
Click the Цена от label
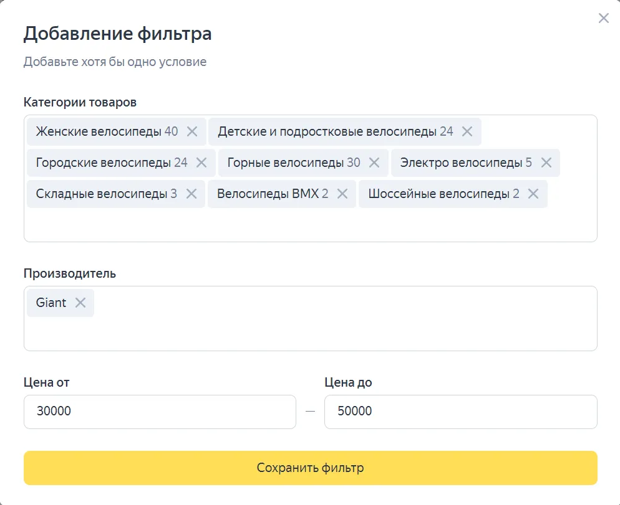pyautogui.click(x=47, y=382)
